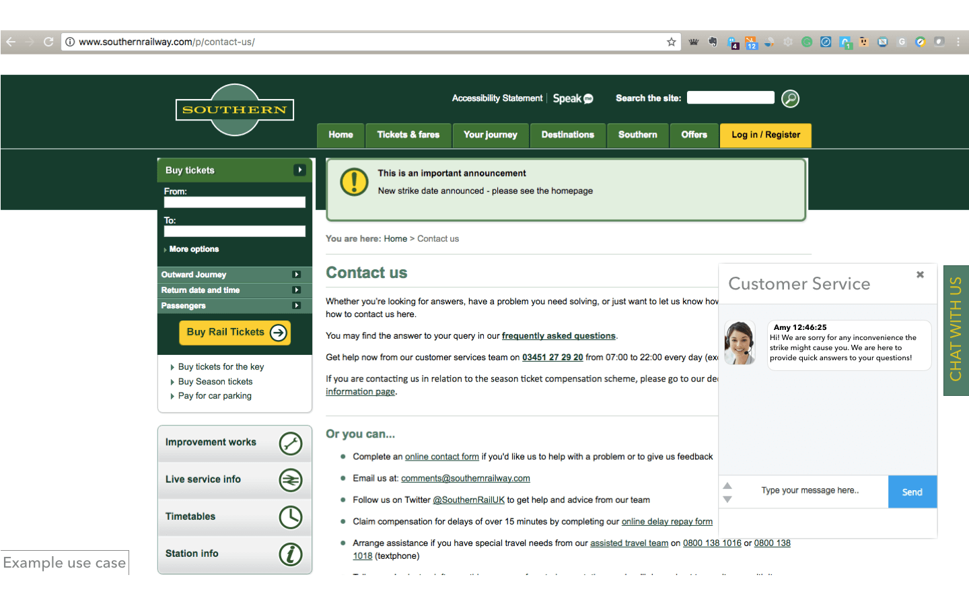Open the CHAT WITH US side tab
969x606 pixels.
[x=956, y=330]
